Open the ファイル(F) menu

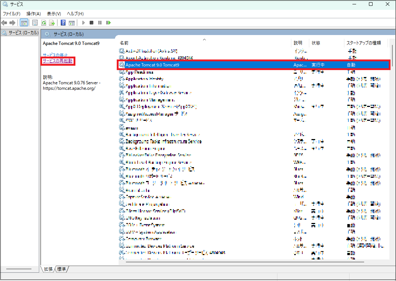tap(12, 14)
